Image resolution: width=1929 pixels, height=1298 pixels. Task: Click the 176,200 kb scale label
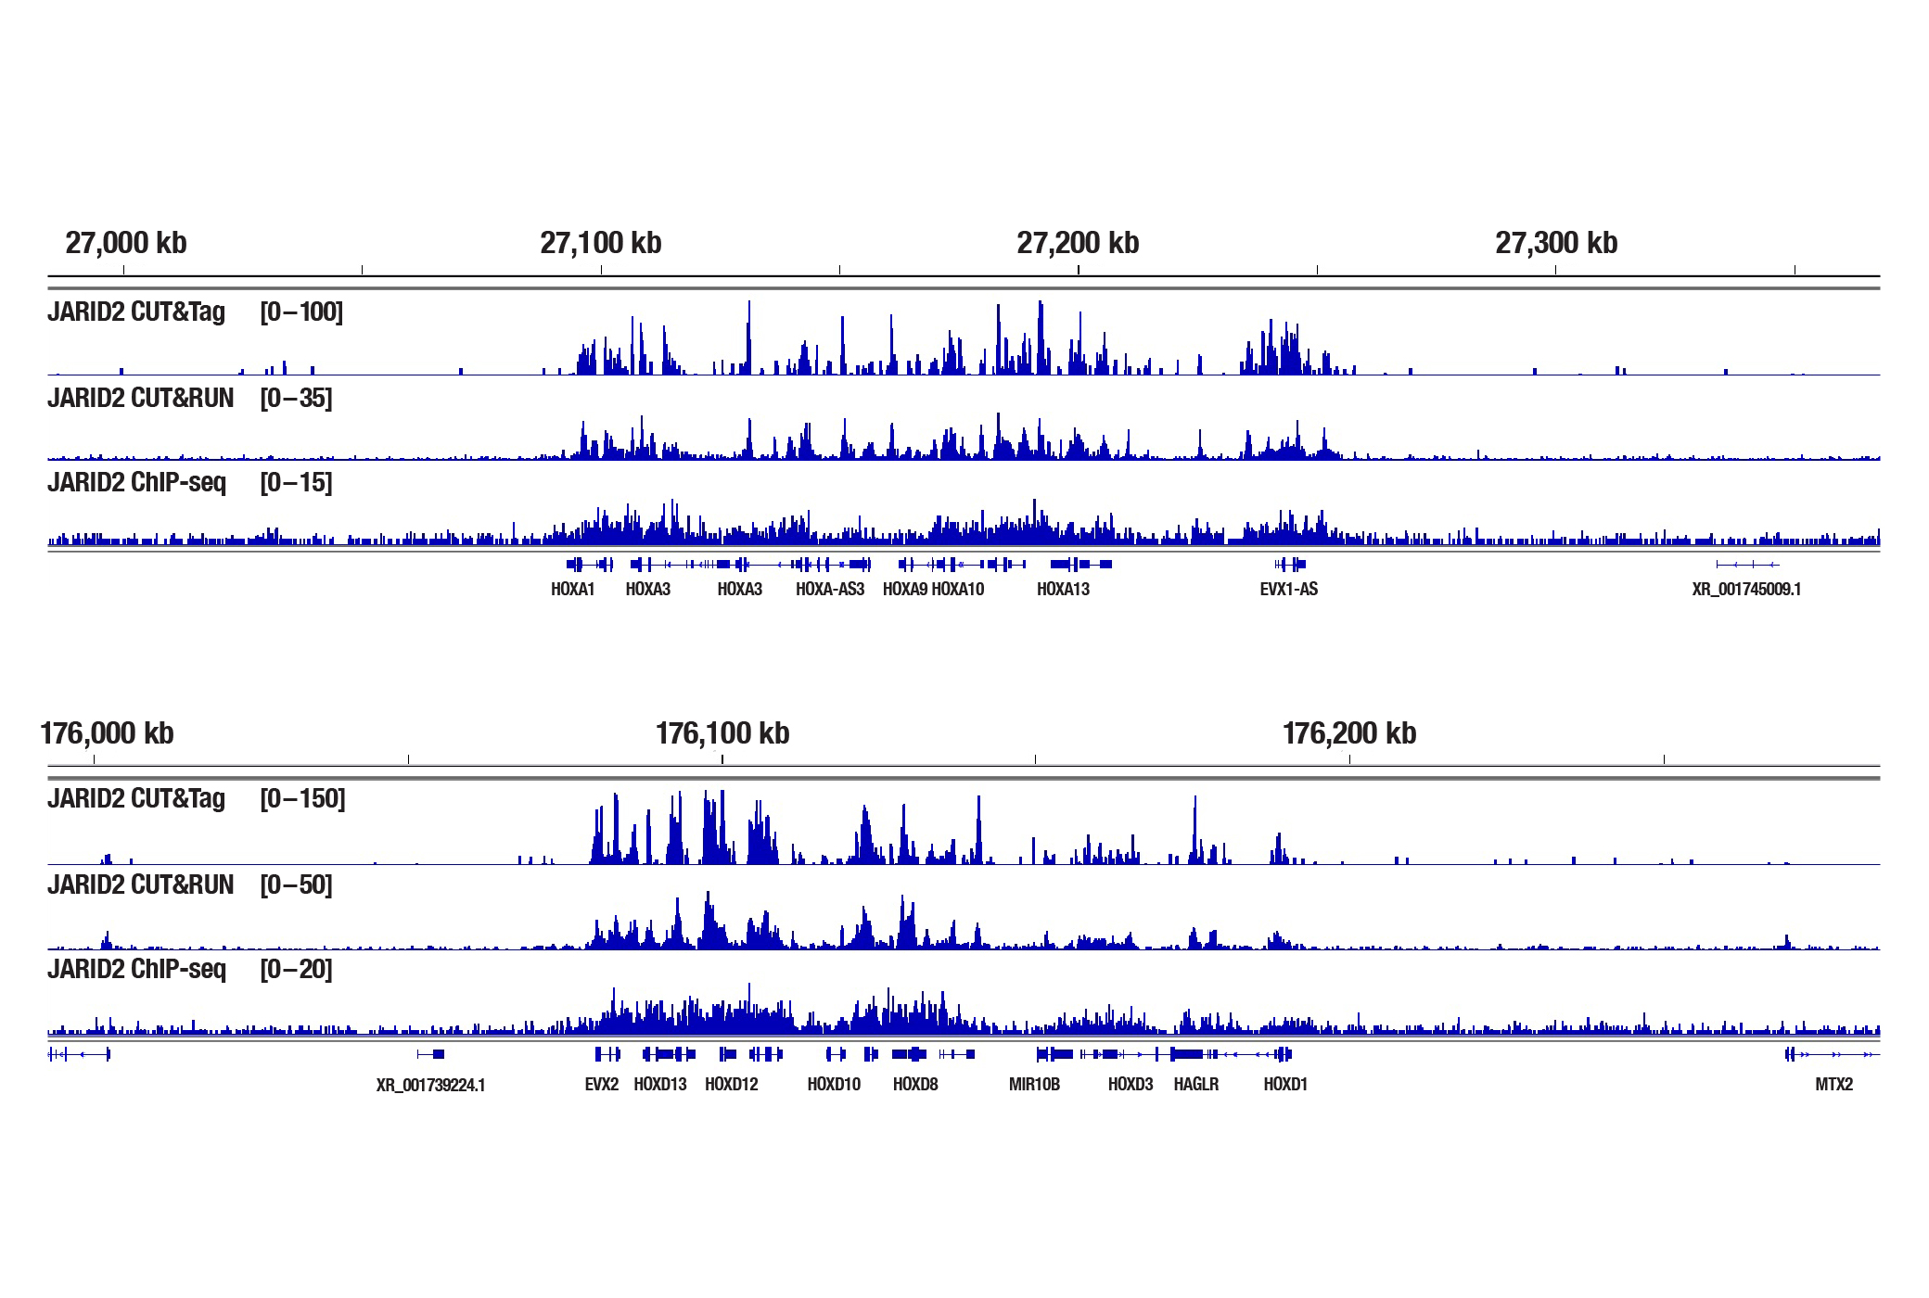click(x=1349, y=733)
